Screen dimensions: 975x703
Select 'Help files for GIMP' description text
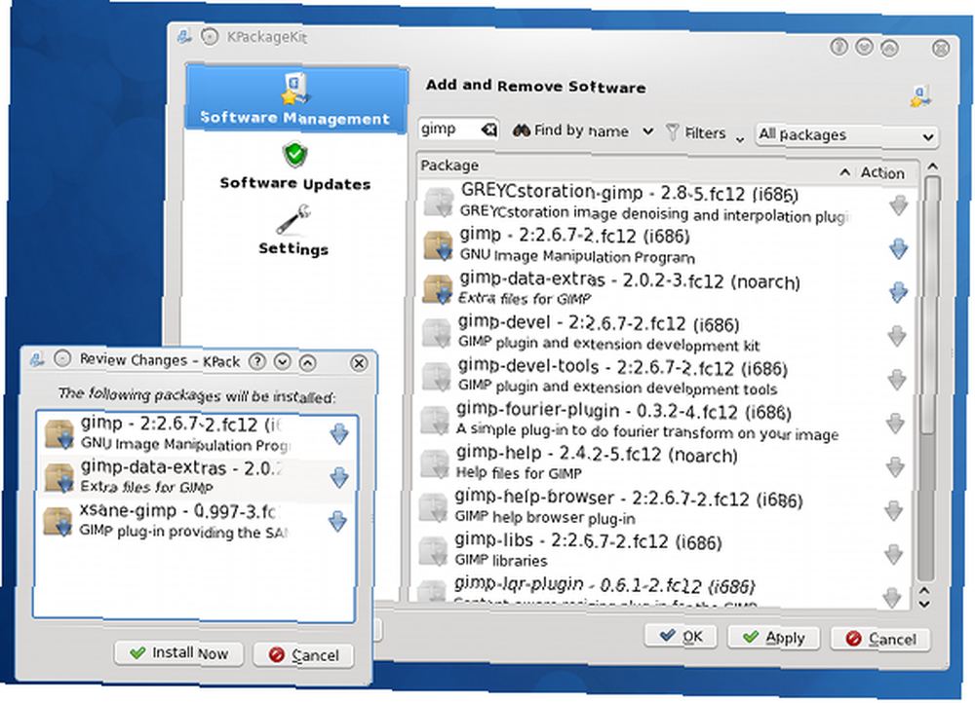coord(519,473)
